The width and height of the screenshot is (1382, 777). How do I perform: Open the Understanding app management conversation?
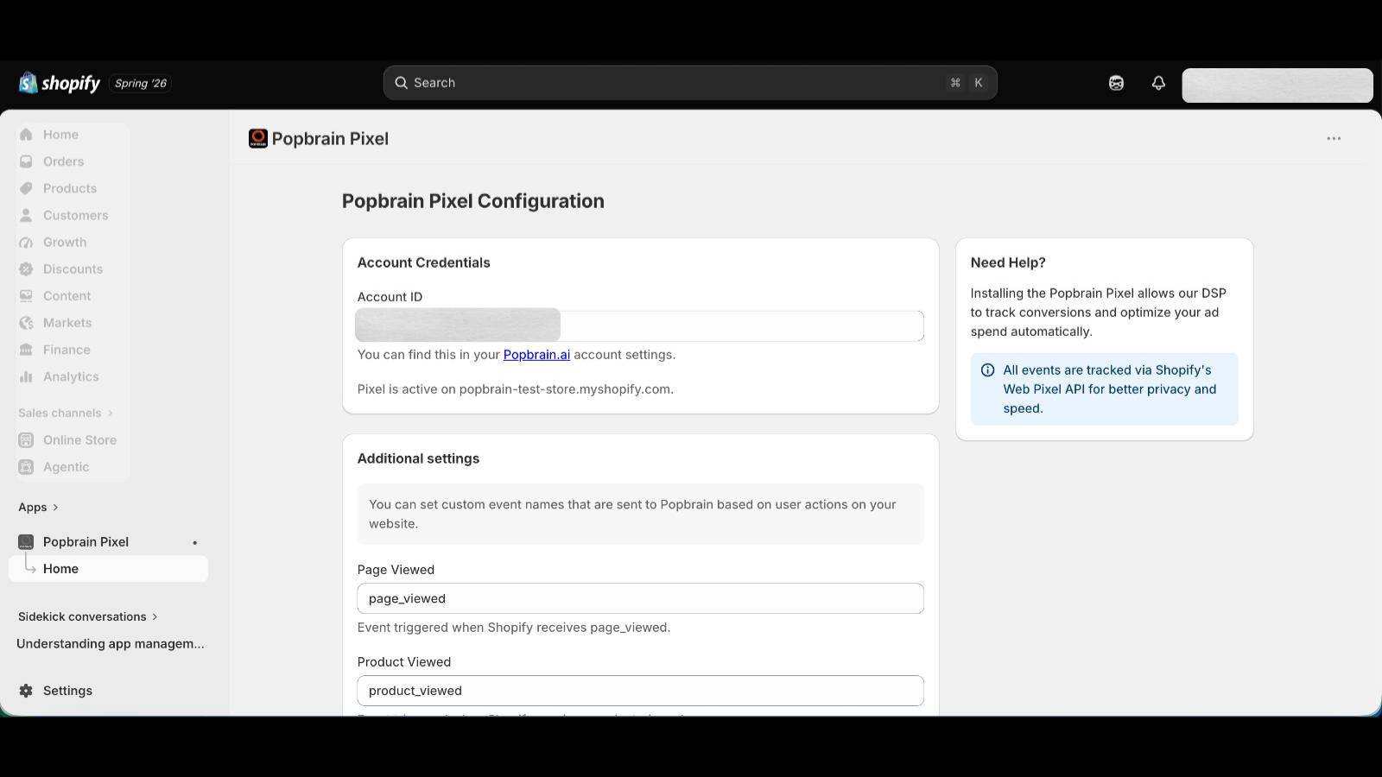tap(111, 643)
